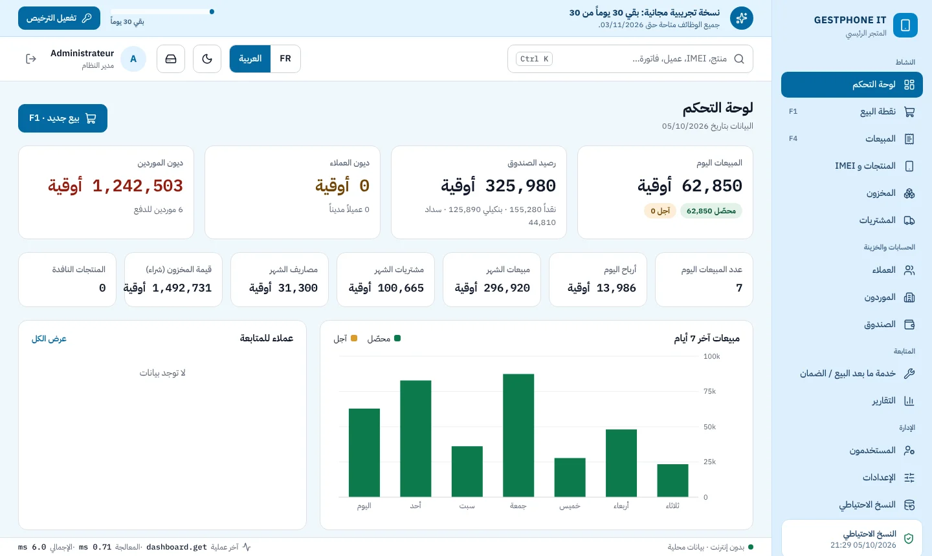Open المنتجات و IMEI phone icon
This screenshot has height=556, width=932.
[909, 166]
